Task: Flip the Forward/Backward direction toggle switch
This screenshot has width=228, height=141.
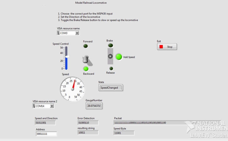Action: click(x=86, y=59)
